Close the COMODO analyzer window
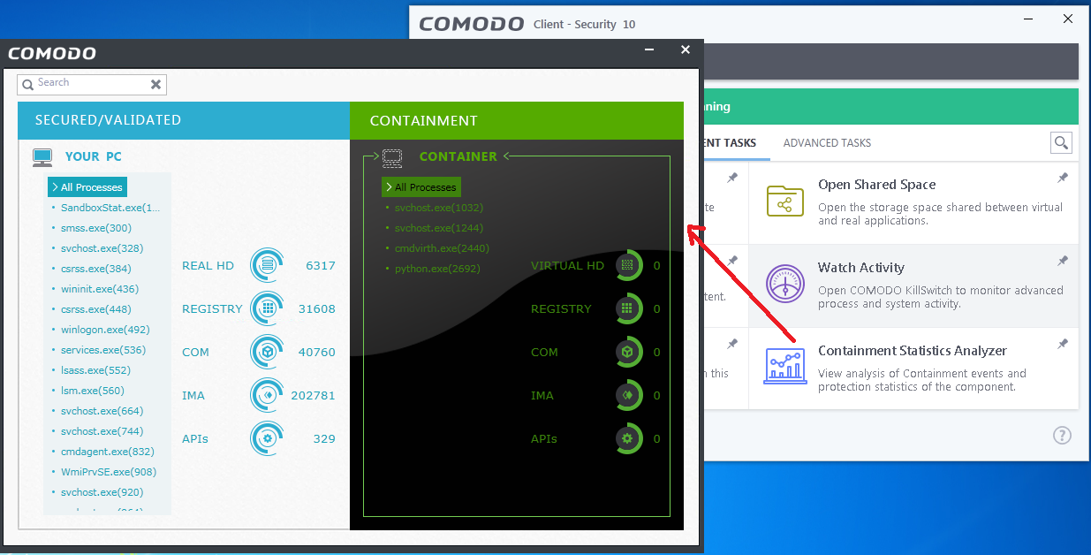The height and width of the screenshot is (555, 1091). point(686,50)
